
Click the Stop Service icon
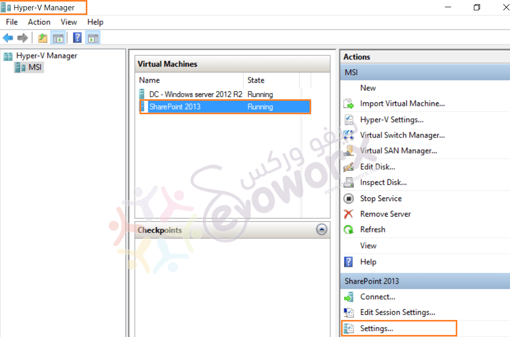(349, 198)
